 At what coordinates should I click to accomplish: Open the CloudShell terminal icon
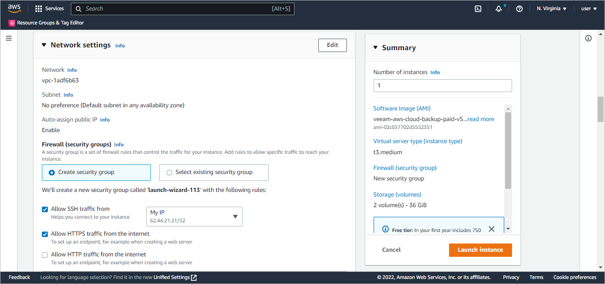point(478,9)
